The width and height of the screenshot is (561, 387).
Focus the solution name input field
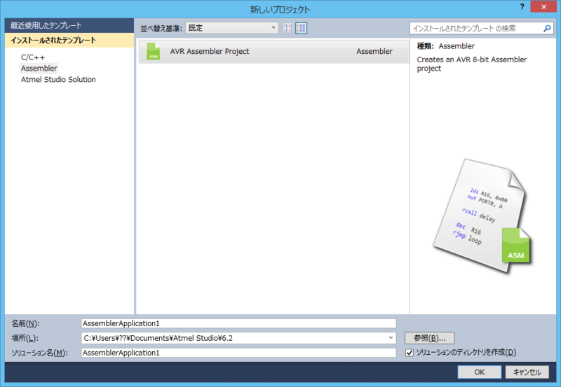(x=238, y=353)
